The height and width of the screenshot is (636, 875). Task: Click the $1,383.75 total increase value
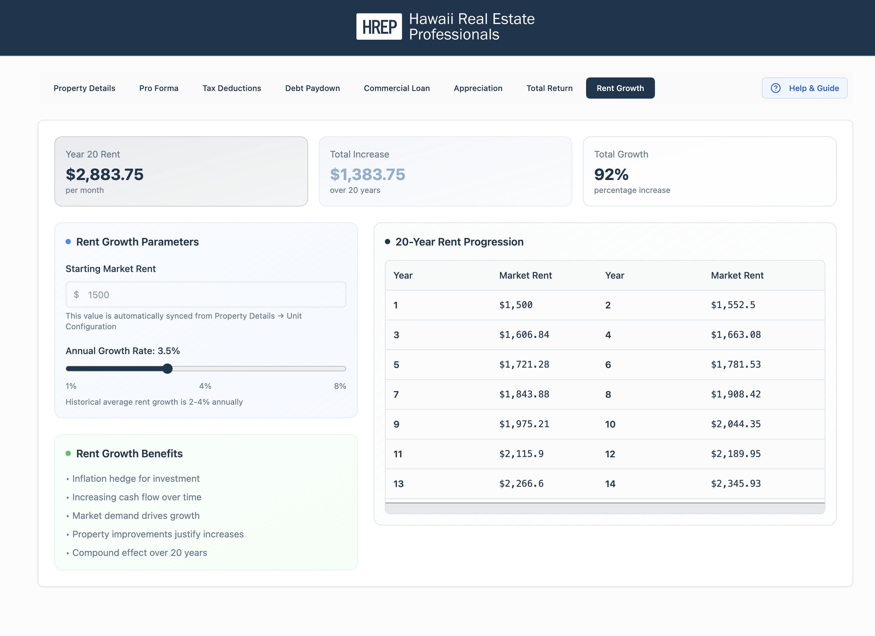pyautogui.click(x=368, y=174)
